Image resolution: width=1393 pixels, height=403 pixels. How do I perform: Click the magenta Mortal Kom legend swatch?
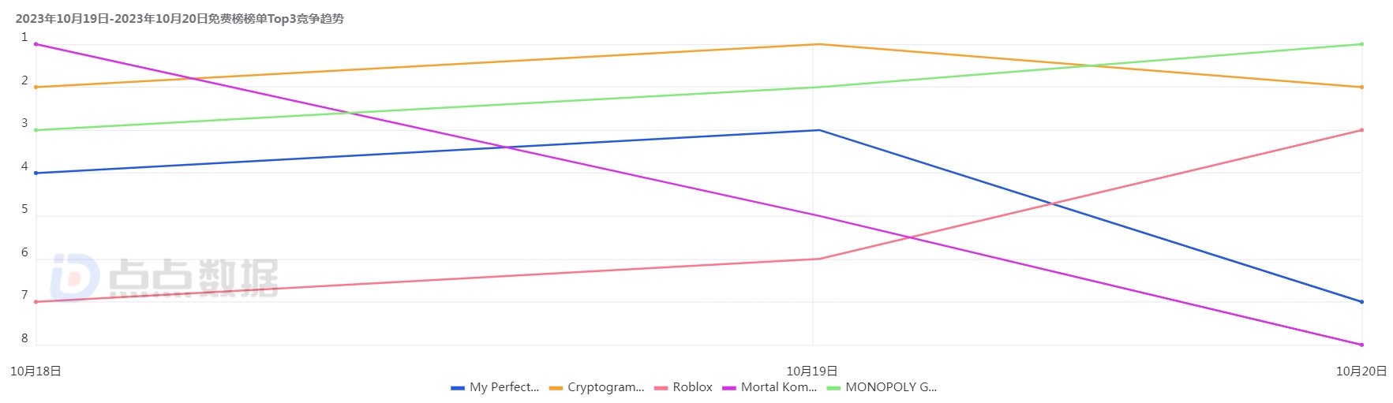point(729,388)
